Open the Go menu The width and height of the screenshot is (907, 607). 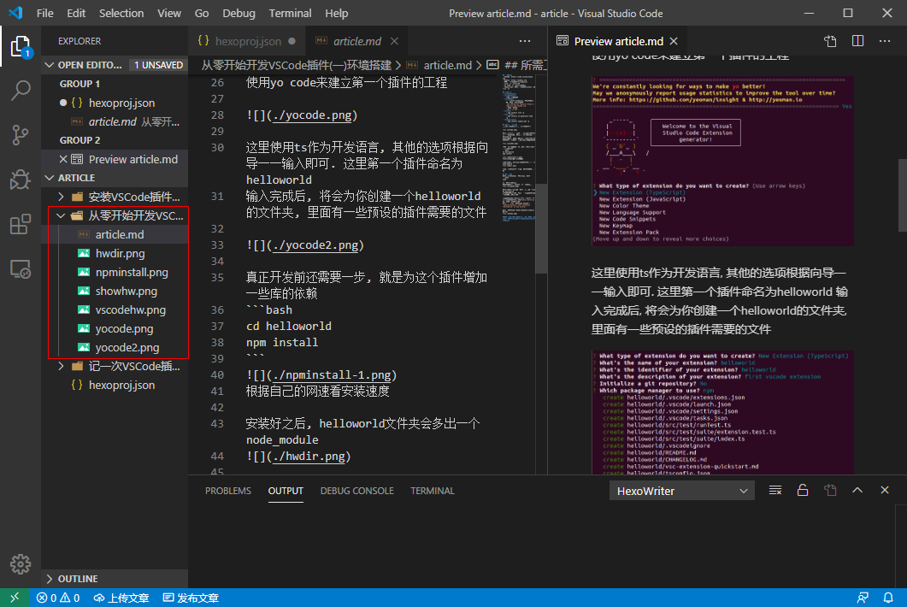(201, 13)
